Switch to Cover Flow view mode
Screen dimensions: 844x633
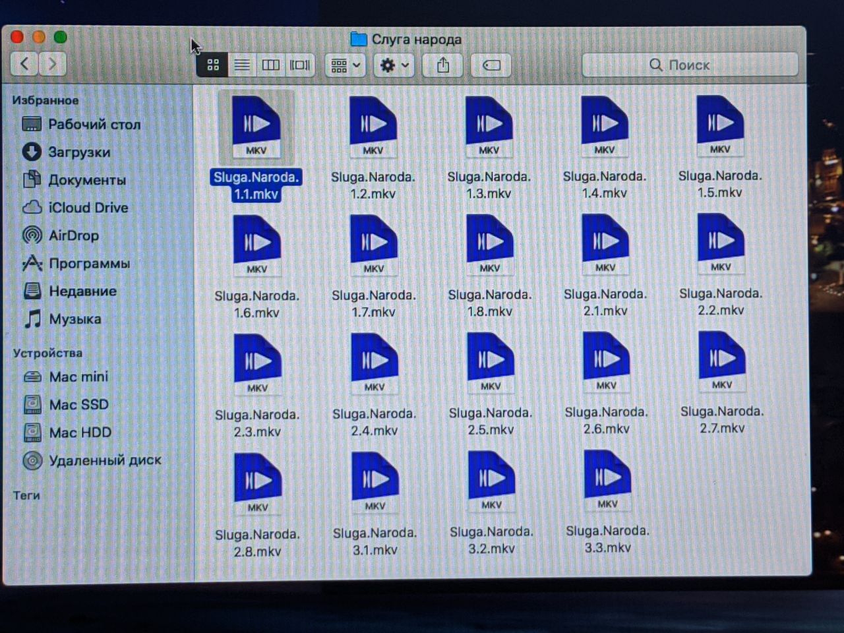pyautogui.click(x=300, y=65)
